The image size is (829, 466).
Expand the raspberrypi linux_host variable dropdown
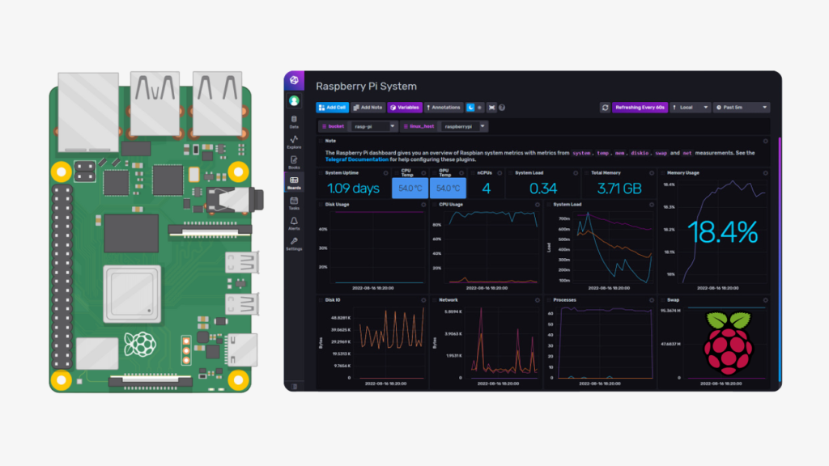(x=464, y=126)
